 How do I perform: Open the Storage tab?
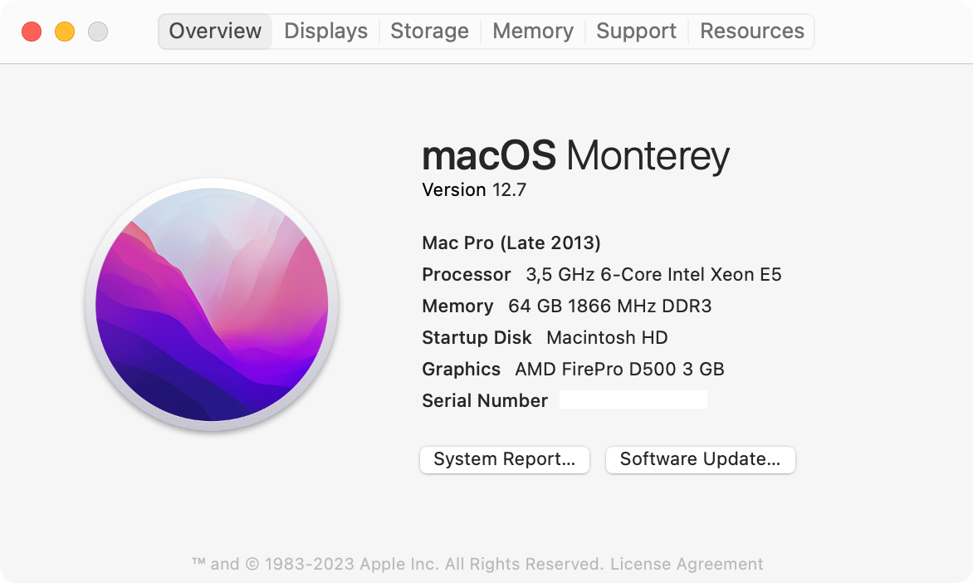pyautogui.click(x=429, y=32)
